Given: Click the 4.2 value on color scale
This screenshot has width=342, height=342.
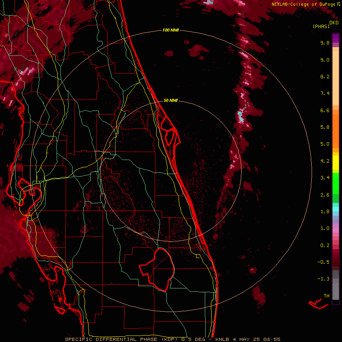Looking at the screenshot, I should point(325,161).
